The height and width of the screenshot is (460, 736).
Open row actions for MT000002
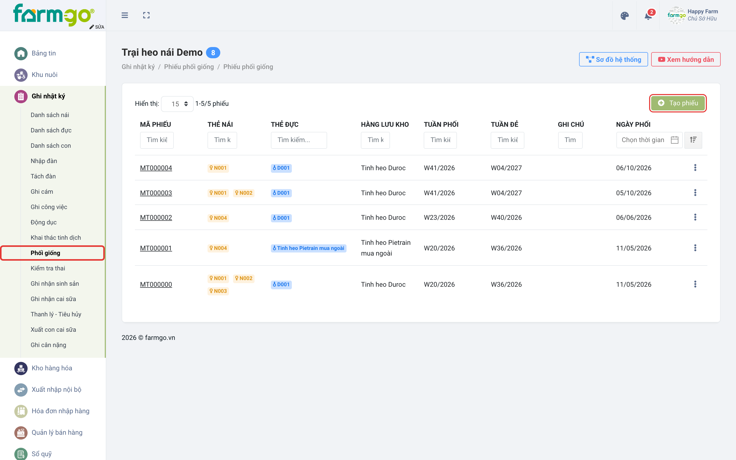[x=695, y=217]
